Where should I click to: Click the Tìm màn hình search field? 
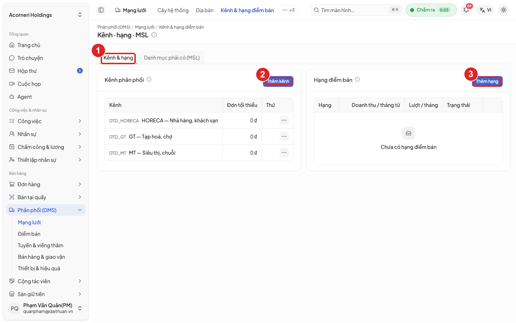[357, 10]
